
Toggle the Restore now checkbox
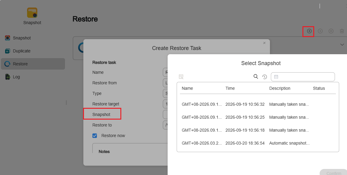point(95,136)
